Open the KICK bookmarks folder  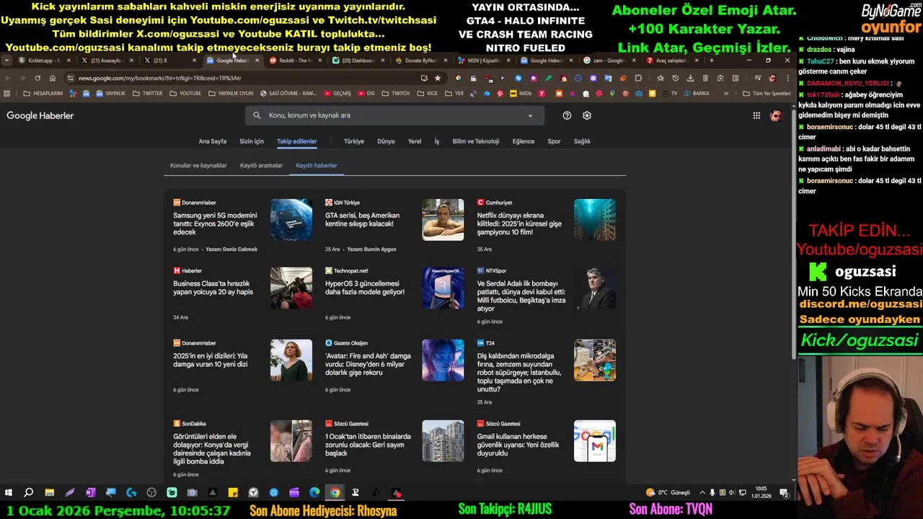coord(428,94)
